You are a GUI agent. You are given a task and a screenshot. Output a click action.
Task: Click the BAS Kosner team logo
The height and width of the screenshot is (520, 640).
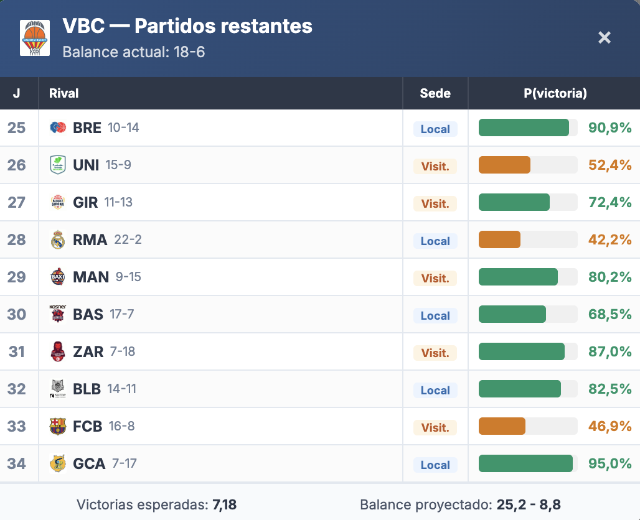point(58,313)
